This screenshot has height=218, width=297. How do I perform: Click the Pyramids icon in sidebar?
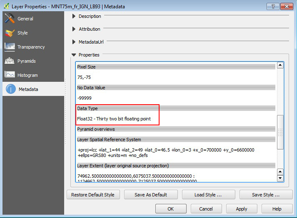(x=10, y=61)
